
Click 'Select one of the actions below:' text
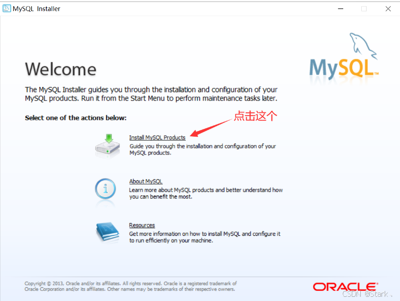(x=76, y=118)
